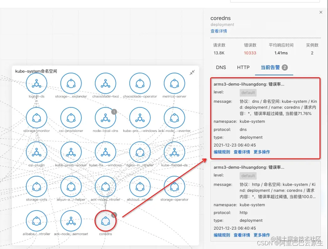Click the 当前告警 count badge 2
This screenshot has height=249, width=328.
284,67
